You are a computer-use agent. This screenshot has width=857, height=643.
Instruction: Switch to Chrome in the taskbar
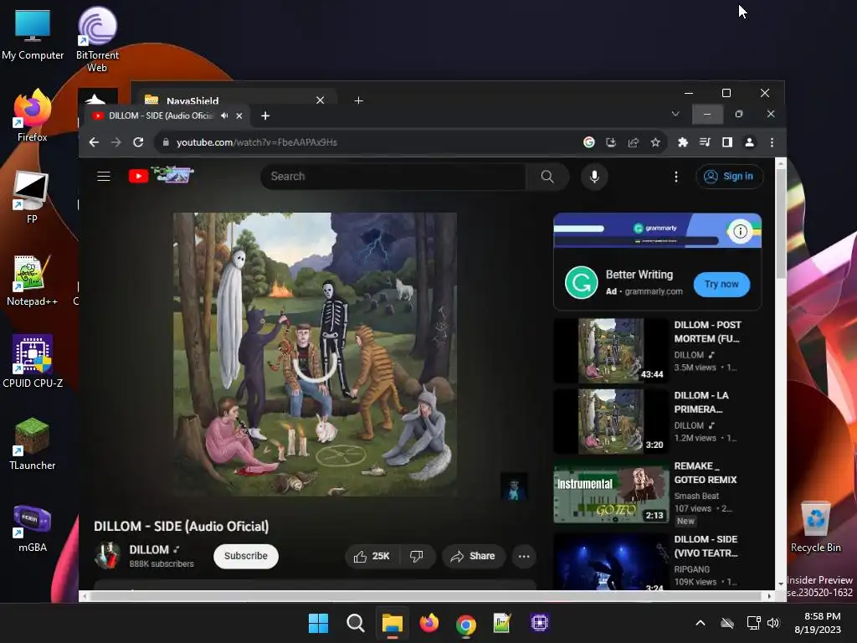point(466,623)
